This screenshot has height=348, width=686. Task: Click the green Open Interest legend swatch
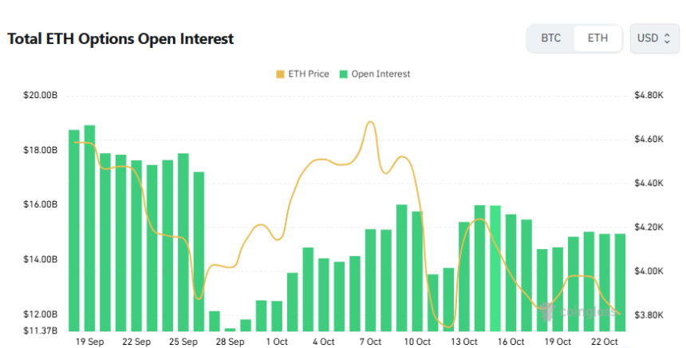click(x=344, y=74)
